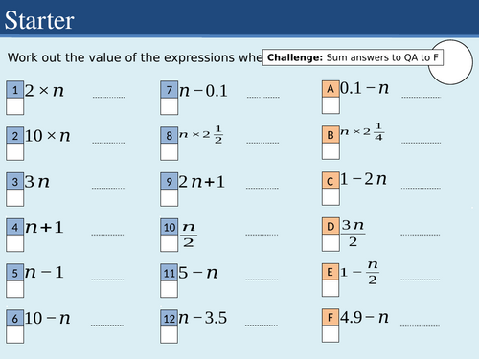Click the dotted answer line for 3n

click(108, 188)
